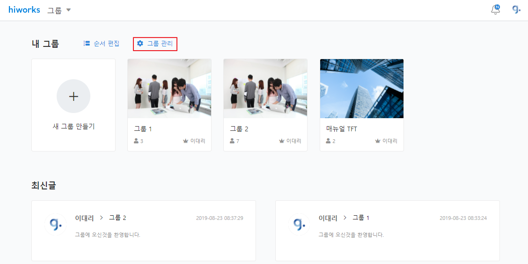The width and height of the screenshot is (528, 264).
Task: Open the 매뉴얼 TFT skyscraper thumbnail
Action: (361, 89)
